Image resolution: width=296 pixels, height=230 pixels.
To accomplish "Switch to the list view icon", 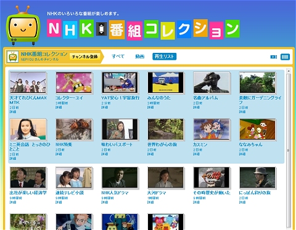I will [285, 57].
